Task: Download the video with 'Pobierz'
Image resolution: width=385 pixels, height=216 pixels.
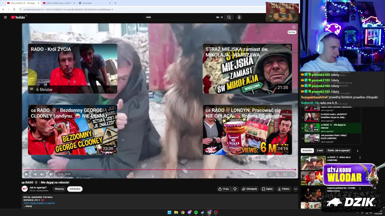Action: pyautogui.click(x=284, y=189)
